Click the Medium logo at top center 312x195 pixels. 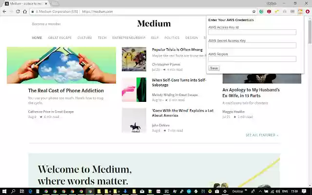point(154,23)
